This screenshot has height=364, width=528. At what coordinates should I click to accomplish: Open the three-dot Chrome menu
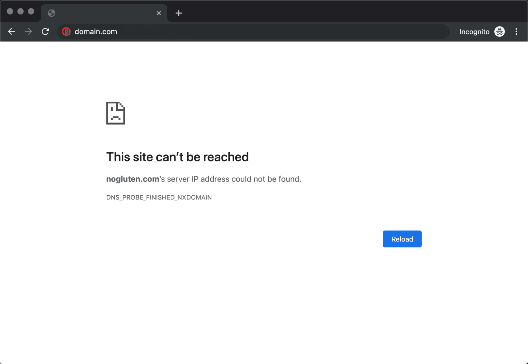(517, 32)
